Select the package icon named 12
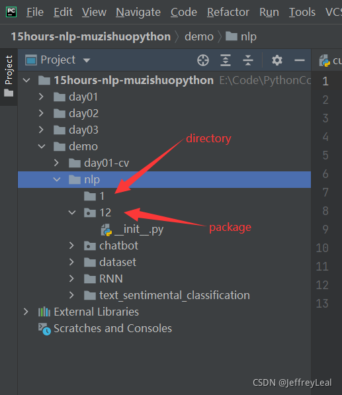The height and width of the screenshot is (395, 342). [x=90, y=212]
